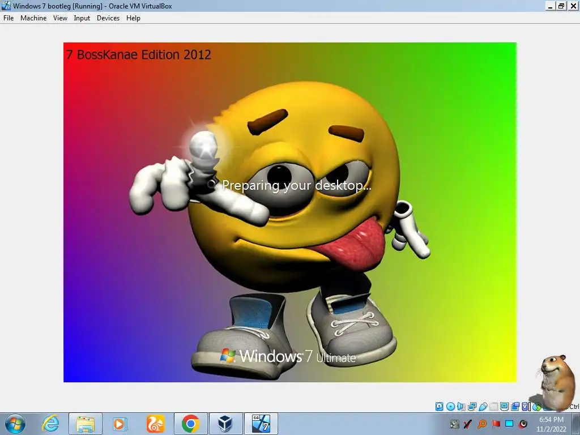The width and height of the screenshot is (580, 435).
Task: Restore down the VirtualBox VM window
Action: [561, 6]
